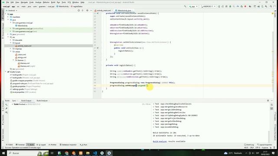Click the Attach Debugger to Process icon

tap(242, 6)
